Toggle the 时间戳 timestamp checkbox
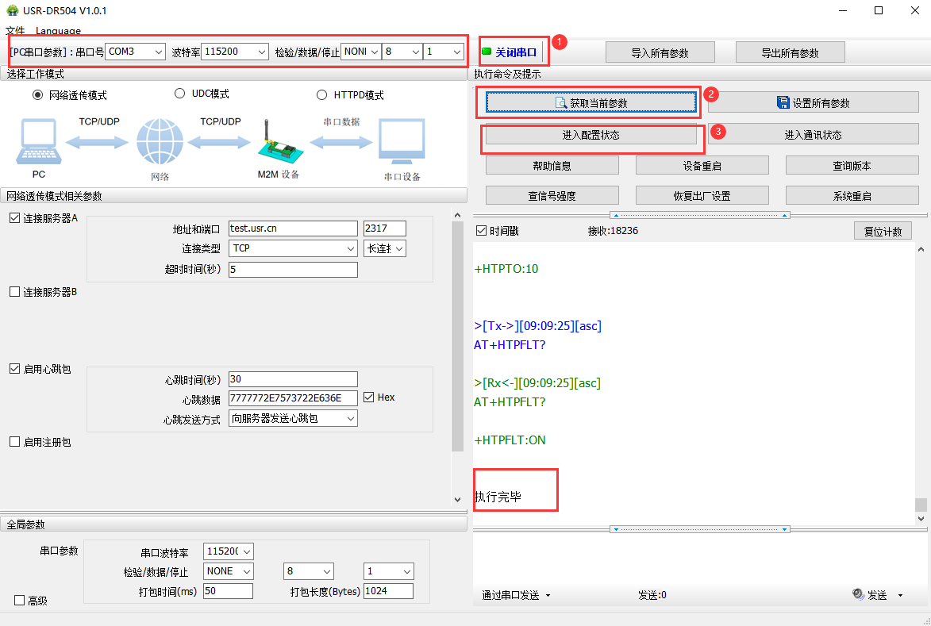This screenshot has height=626, width=931. pyautogui.click(x=480, y=231)
